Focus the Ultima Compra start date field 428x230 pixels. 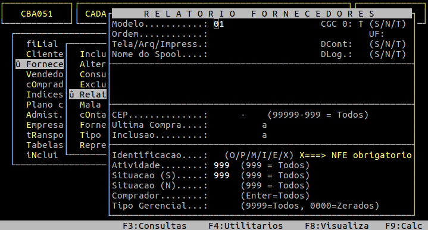click(235, 125)
